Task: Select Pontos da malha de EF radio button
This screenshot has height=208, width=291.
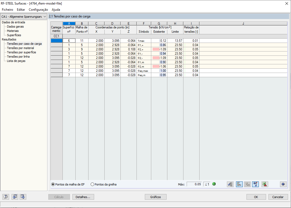Action: pyautogui.click(x=53, y=184)
